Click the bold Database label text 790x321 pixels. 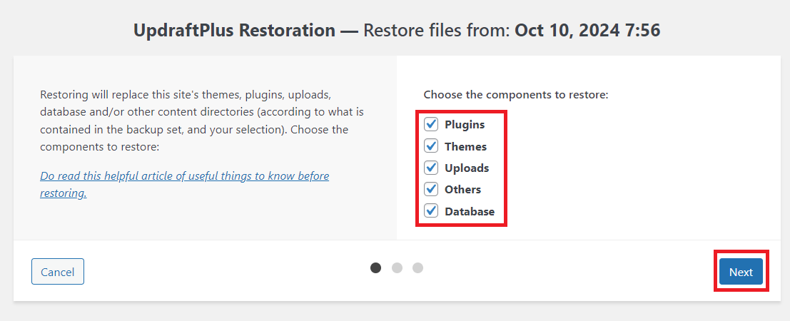(470, 211)
